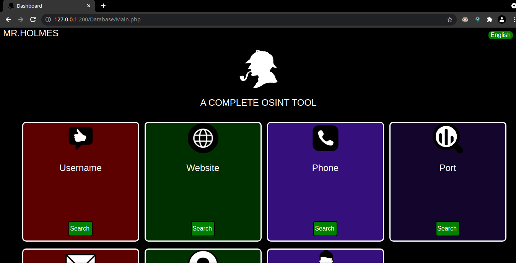Click the teal alien extension icon
Screen dimensions: 516x263
(x=477, y=19)
